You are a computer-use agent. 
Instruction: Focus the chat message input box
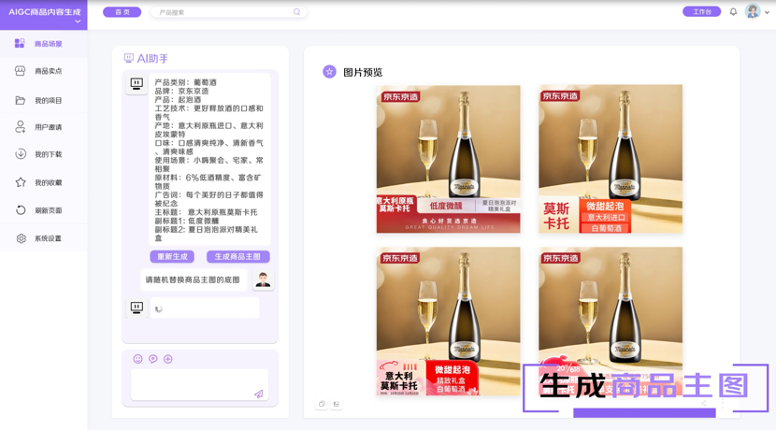pos(199,384)
